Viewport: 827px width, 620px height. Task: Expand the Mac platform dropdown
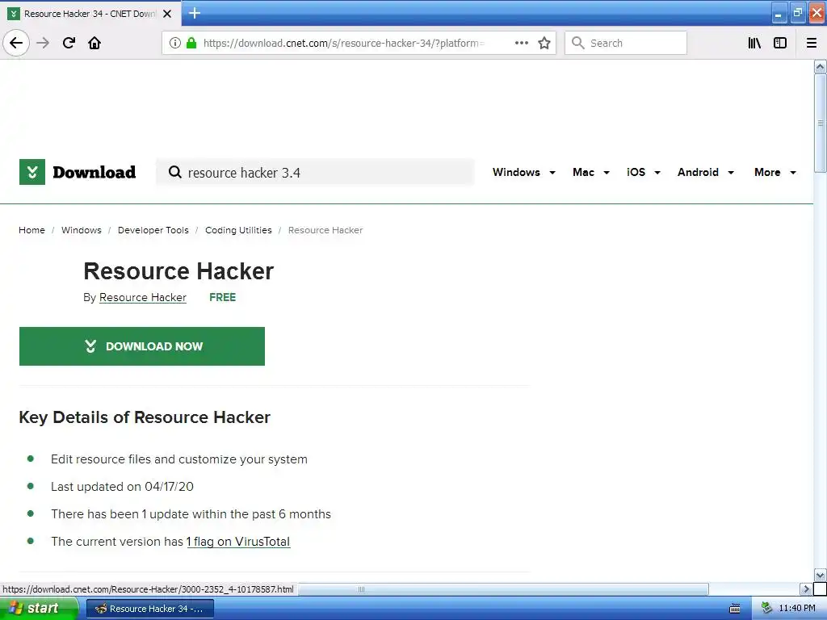(x=590, y=172)
